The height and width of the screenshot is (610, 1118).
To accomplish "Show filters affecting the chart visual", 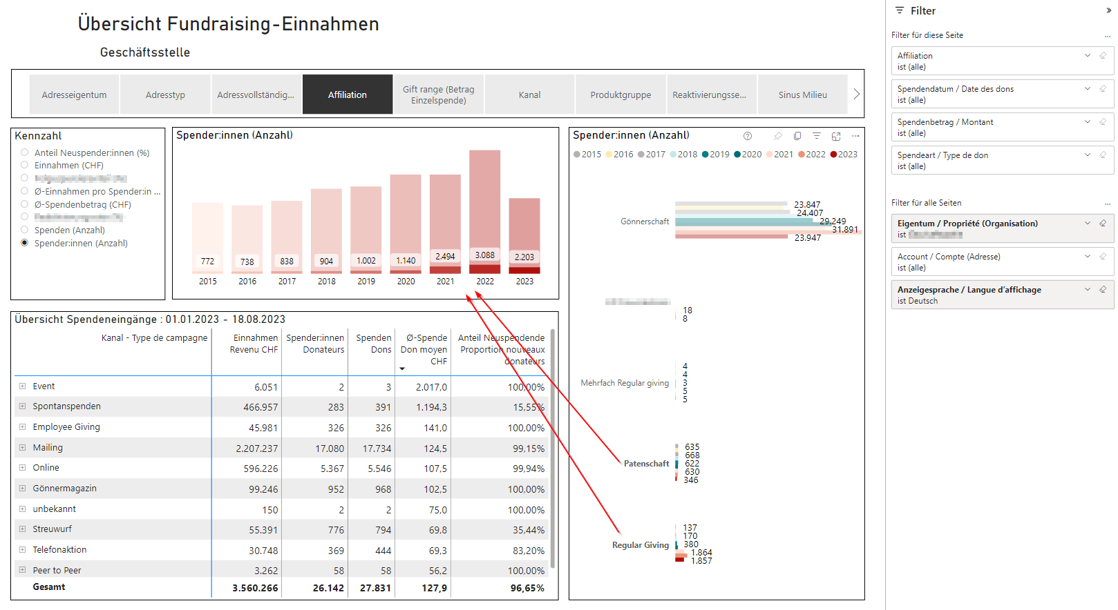I will coord(817,136).
